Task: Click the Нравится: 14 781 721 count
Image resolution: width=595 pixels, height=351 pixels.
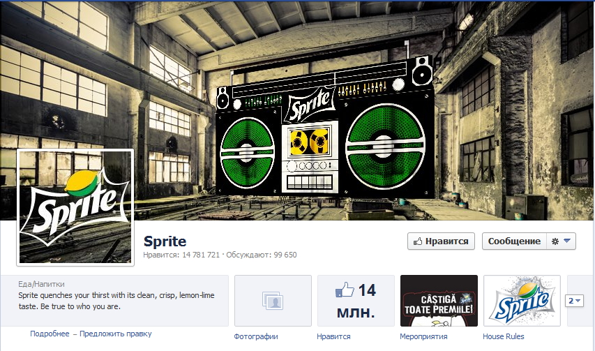Action: (181, 255)
